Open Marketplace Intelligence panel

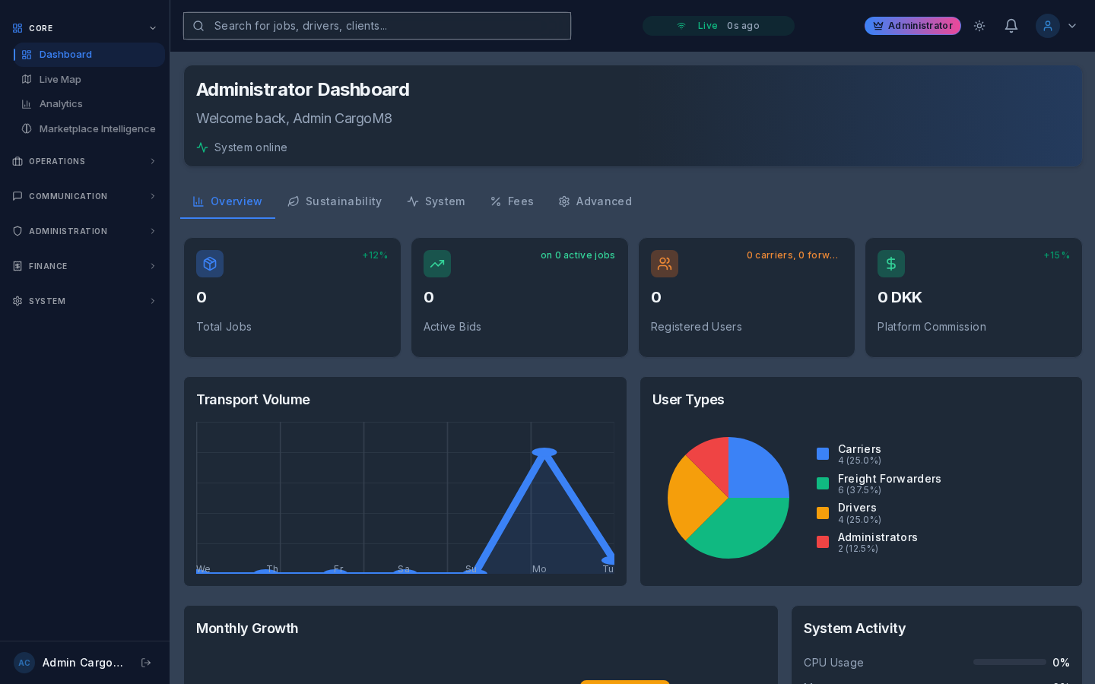[x=97, y=129]
